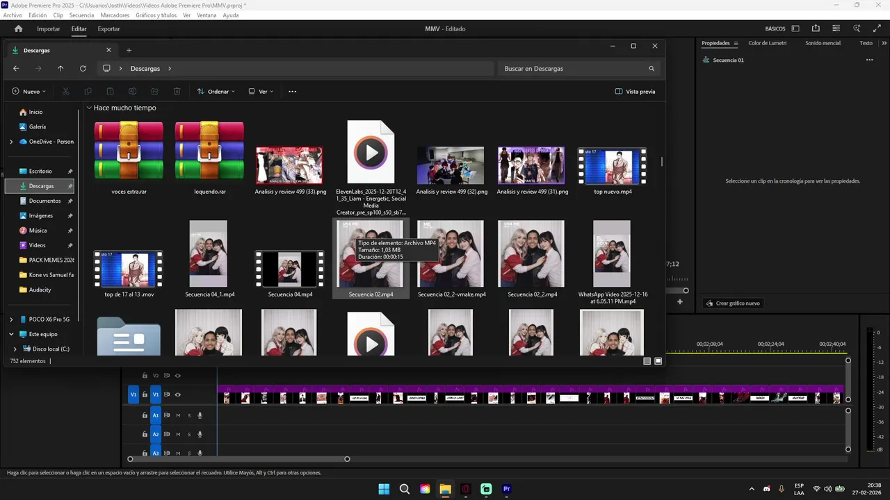
Task: Click left handle of the timeline zoom scrollbar
Action: tap(130, 459)
